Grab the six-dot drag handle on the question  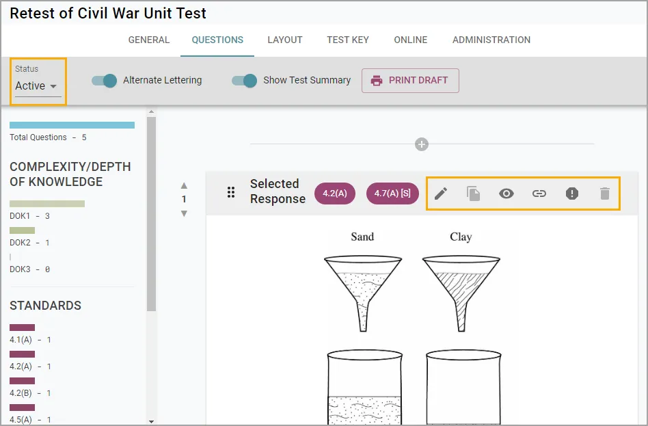(231, 192)
